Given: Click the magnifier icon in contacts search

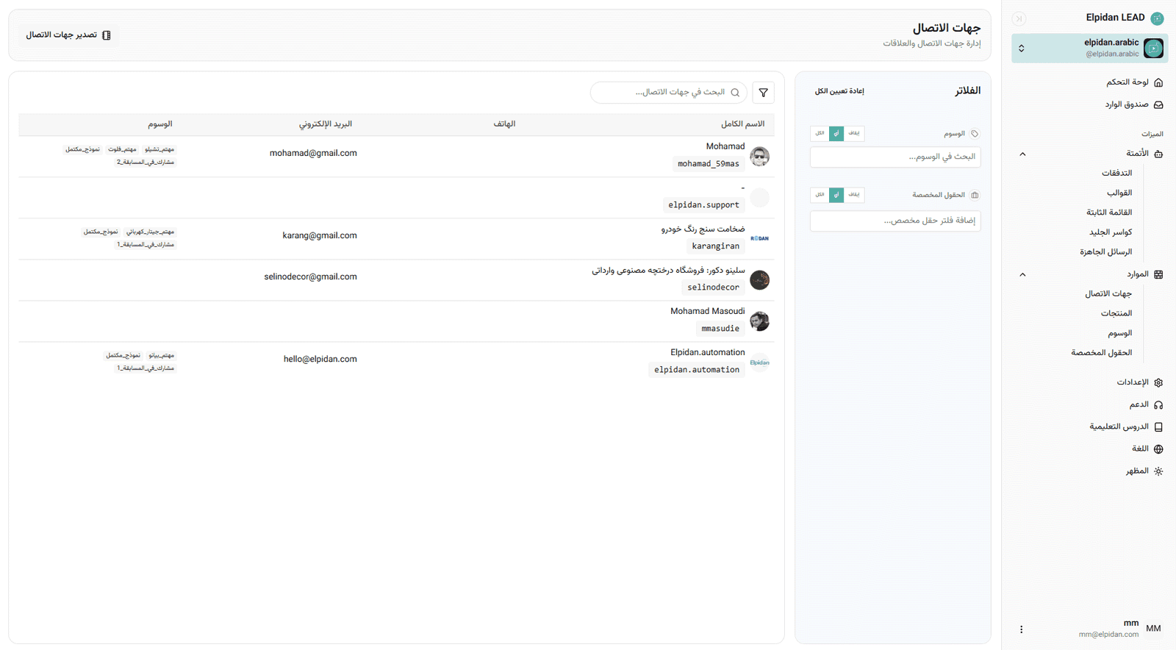Looking at the screenshot, I should [735, 93].
